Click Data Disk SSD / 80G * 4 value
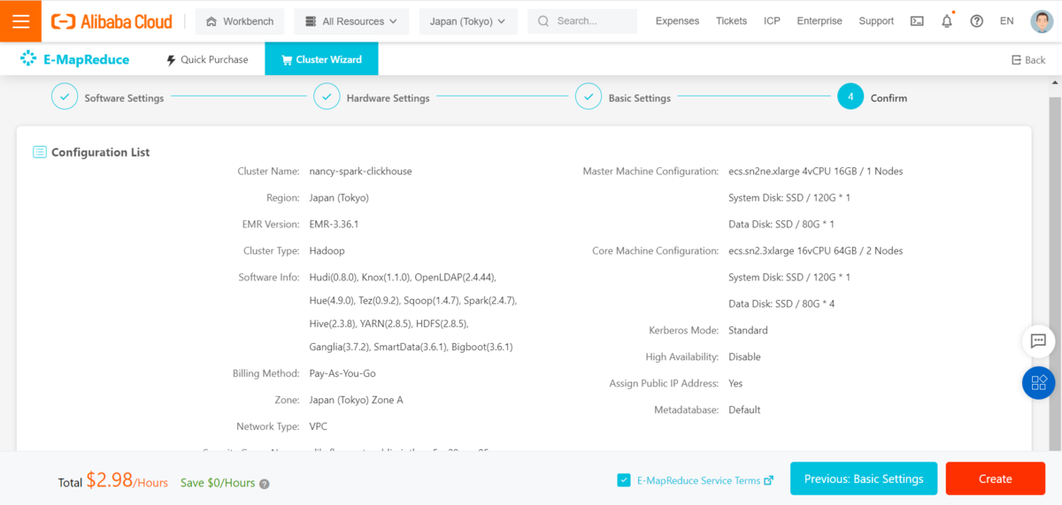Image resolution: width=1062 pixels, height=505 pixels. pos(781,304)
